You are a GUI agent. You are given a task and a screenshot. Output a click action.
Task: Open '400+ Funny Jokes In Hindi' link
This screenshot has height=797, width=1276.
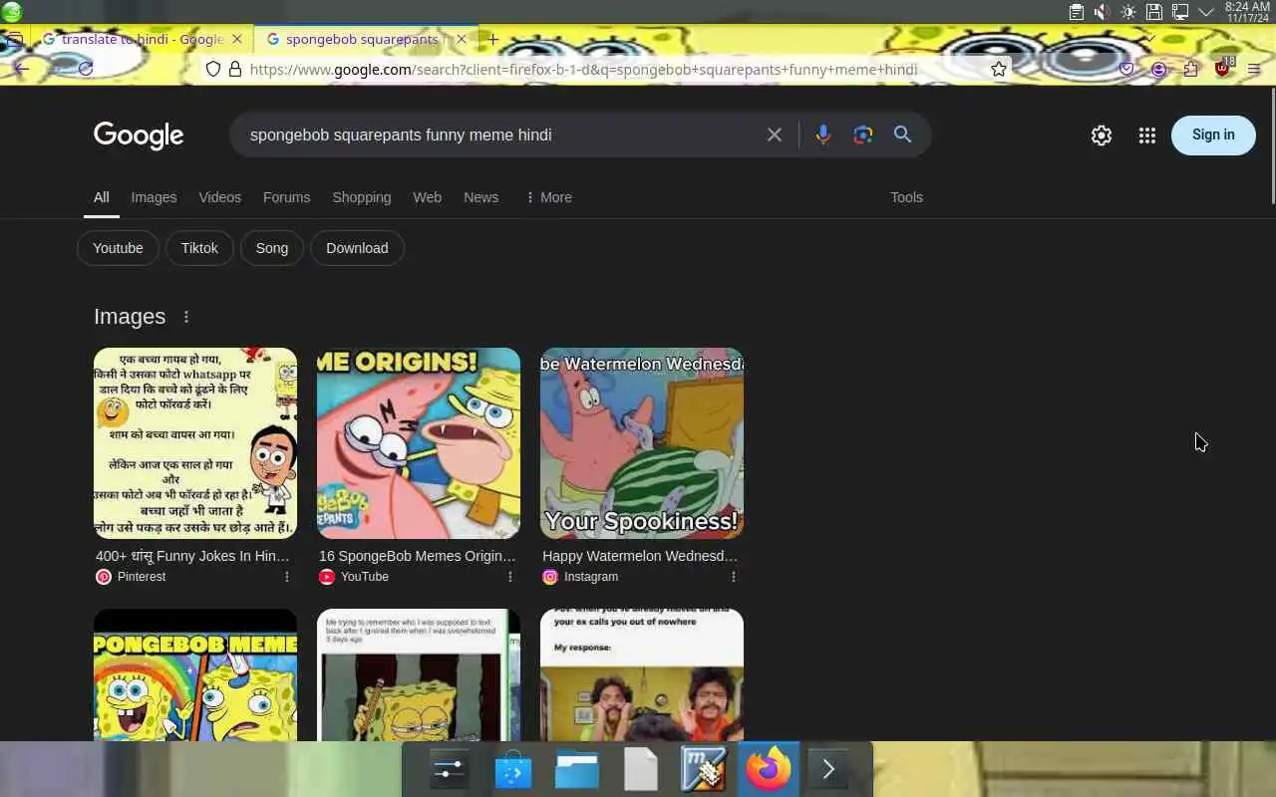(192, 556)
